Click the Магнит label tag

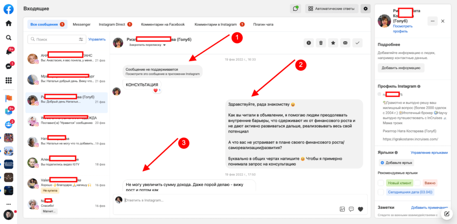point(49,211)
